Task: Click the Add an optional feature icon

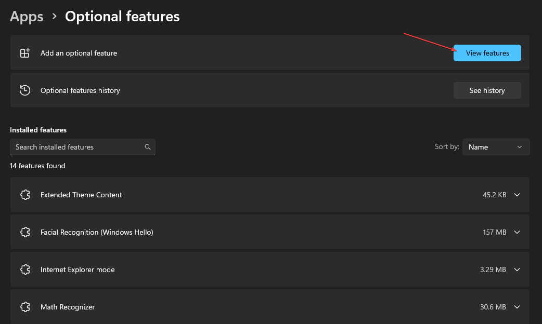Action: coord(25,52)
